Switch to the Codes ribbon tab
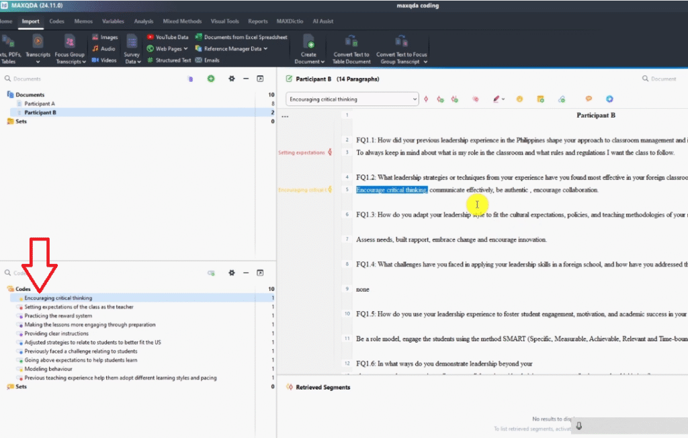The width and height of the screenshot is (688, 438). (x=57, y=21)
